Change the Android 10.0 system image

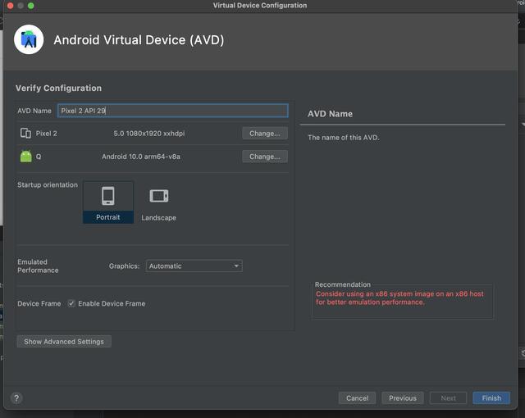tap(264, 157)
